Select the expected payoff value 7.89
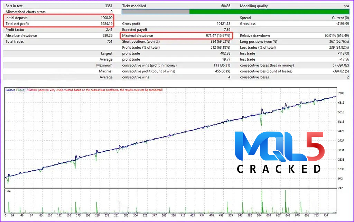 (227, 30)
